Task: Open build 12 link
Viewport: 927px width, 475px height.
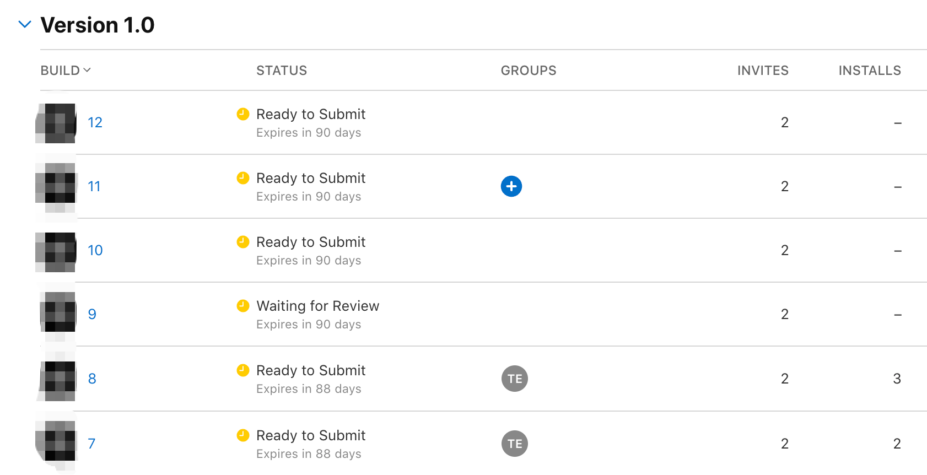Action: pos(95,122)
